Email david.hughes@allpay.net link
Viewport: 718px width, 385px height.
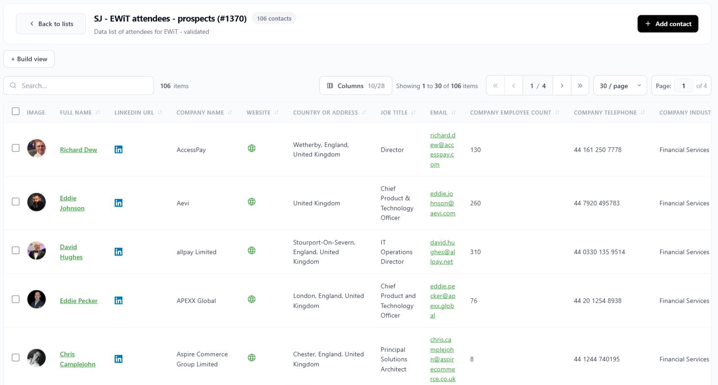click(x=443, y=252)
